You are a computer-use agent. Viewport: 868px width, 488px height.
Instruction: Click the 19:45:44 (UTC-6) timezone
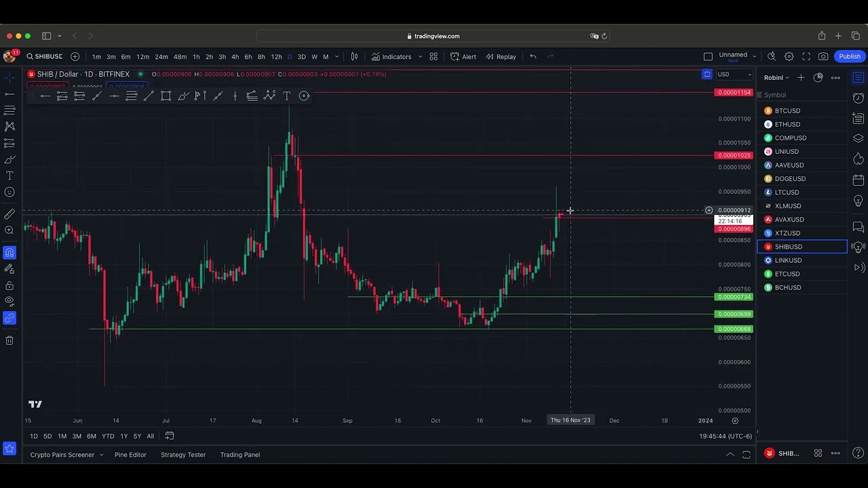(x=726, y=436)
